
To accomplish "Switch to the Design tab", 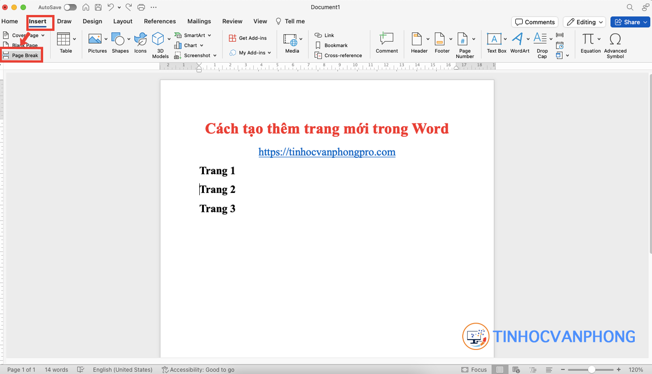I will coord(93,21).
